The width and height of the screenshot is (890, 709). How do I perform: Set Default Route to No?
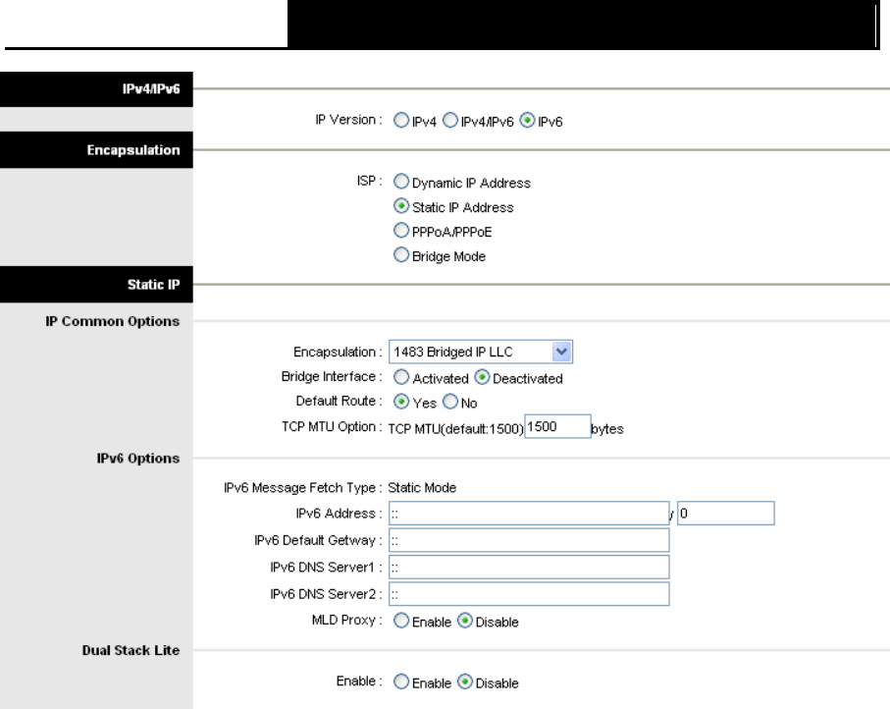pos(450,402)
